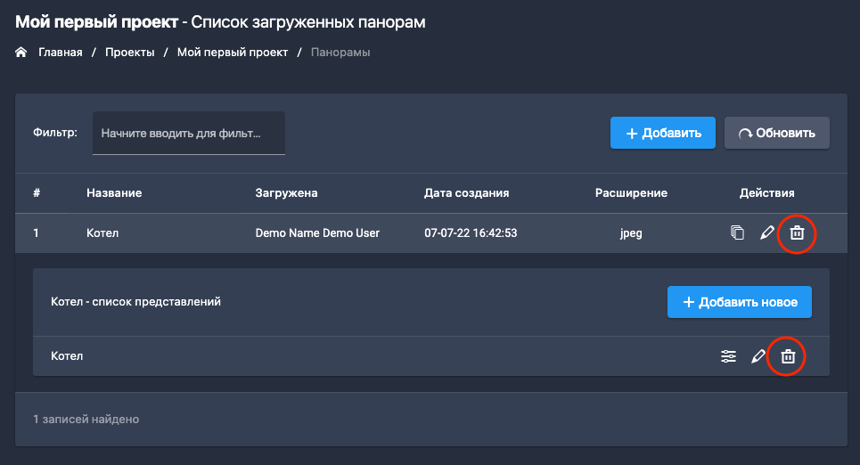The image size is (860, 465).
Task: Delete the Котел panorama via the trash icon
Action: 797,233
